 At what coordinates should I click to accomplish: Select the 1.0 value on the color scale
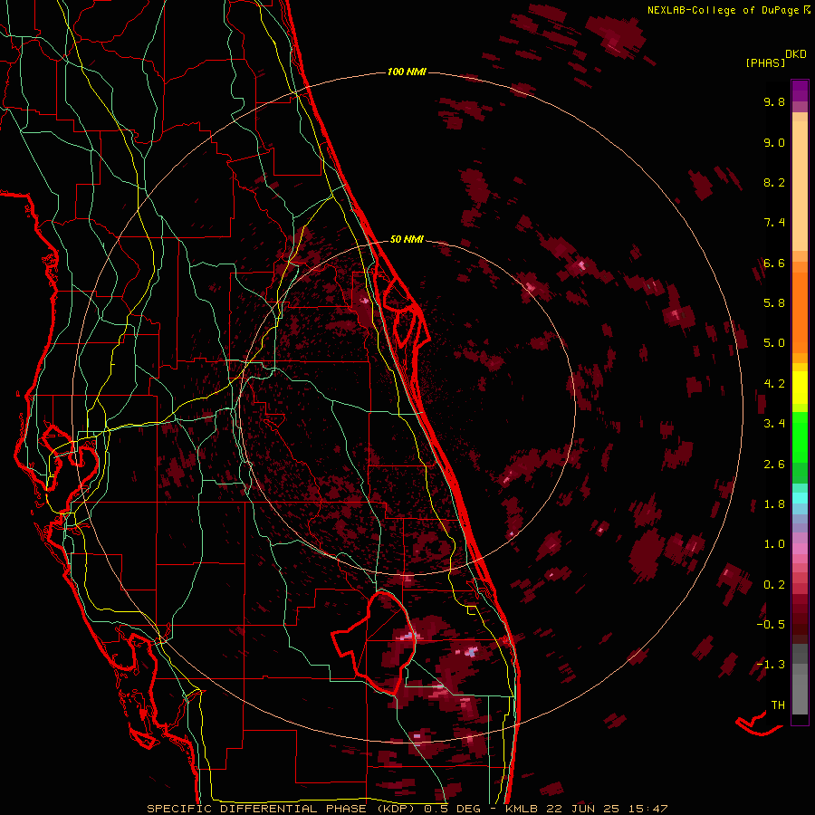coord(774,544)
